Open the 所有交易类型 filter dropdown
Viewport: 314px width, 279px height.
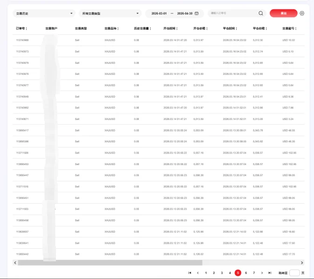pyautogui.click(x=110, y=13)
